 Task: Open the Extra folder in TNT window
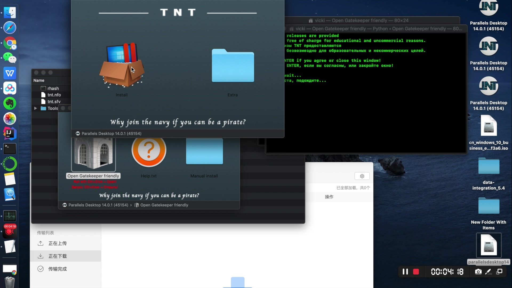coord(233,65)
